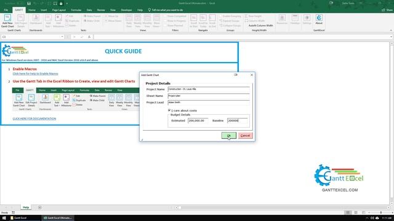Switch to Monthly View icon
394x221 pixels.
coord(147,21)
